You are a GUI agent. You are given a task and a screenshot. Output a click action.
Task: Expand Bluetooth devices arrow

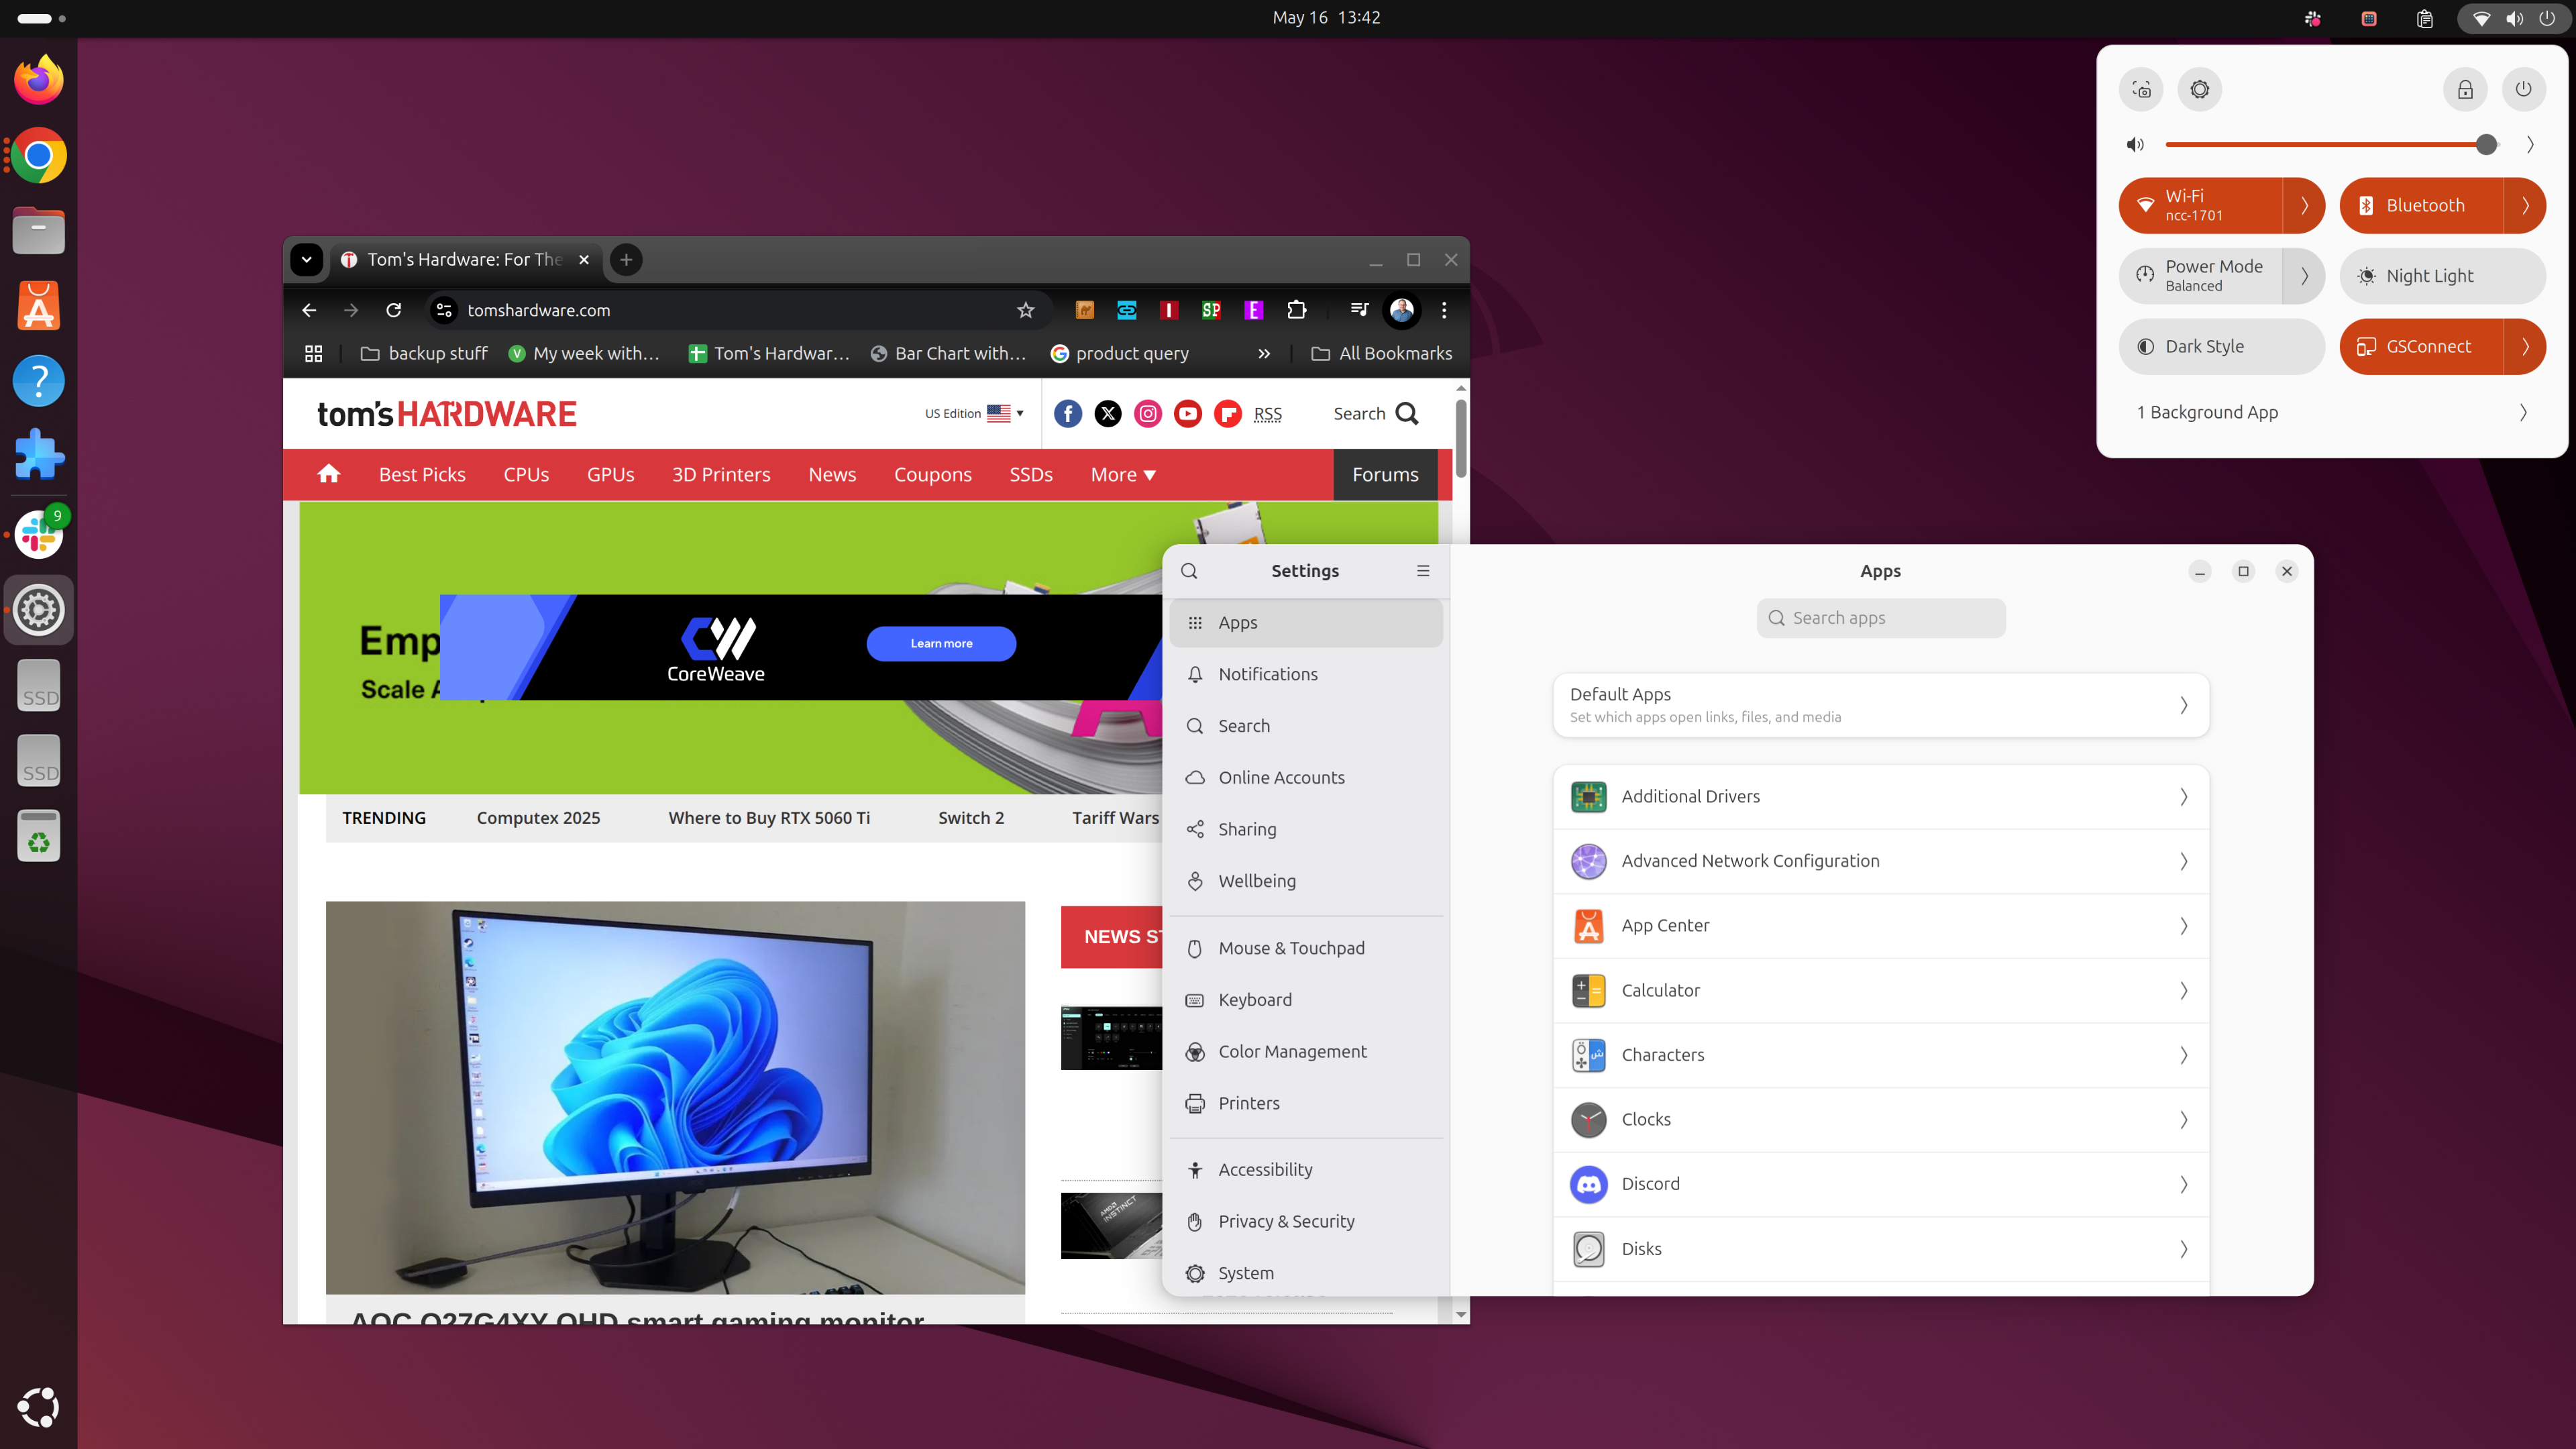click(x=2526, y=205)
